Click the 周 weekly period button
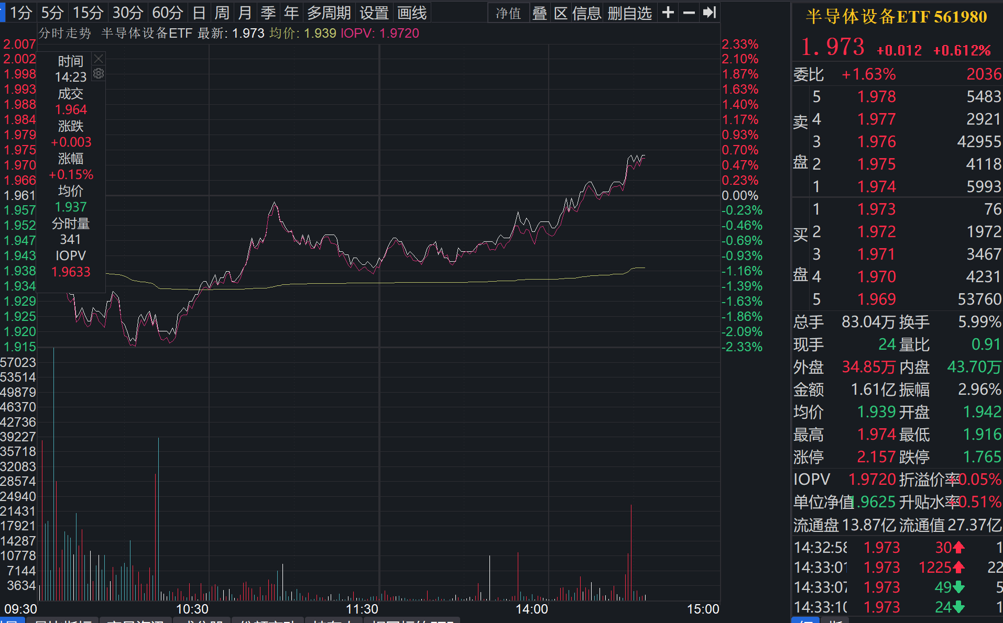The width and height of the screenshot is (1003, 623). point(222,13)
